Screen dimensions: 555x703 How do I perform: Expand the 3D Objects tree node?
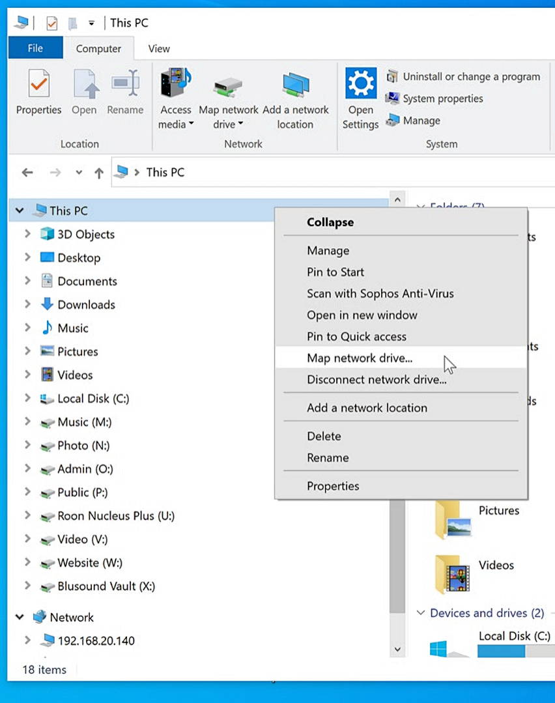coord(28,234)
